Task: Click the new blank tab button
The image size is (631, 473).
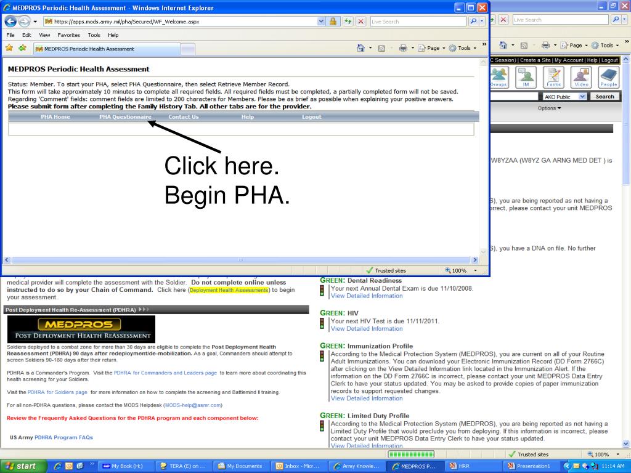Action: [x=188, y=49]
